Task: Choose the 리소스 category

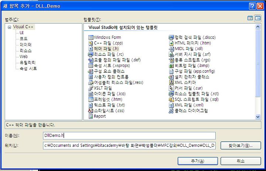Action: tap(25, 50)
